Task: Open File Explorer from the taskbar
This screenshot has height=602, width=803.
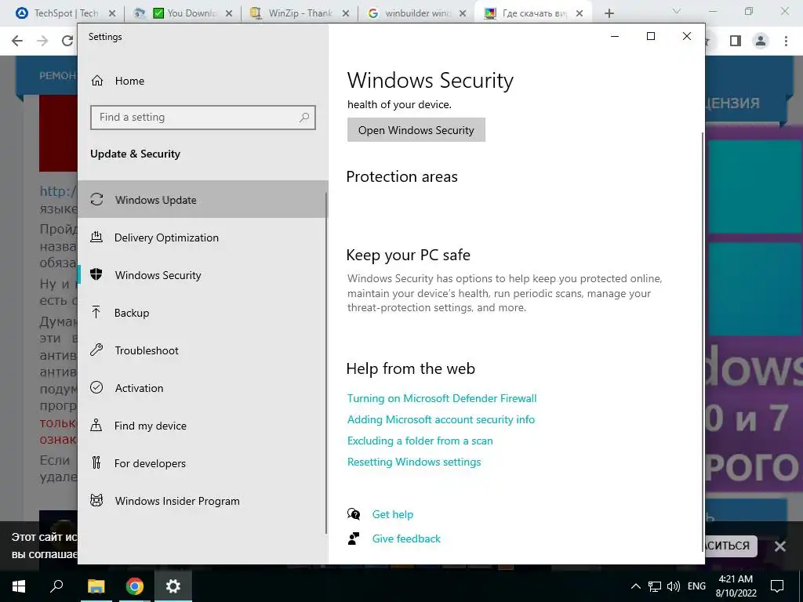Action: pos(96,586)
